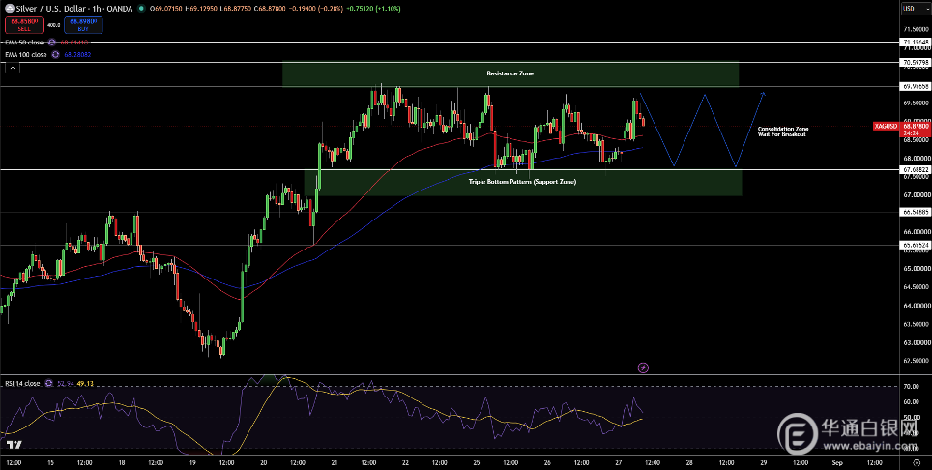The height and width of the screenshot is (470, 932).
Task: Select the Triple Bottom Pattern (Support Zone) label
Action: [522, 182]
